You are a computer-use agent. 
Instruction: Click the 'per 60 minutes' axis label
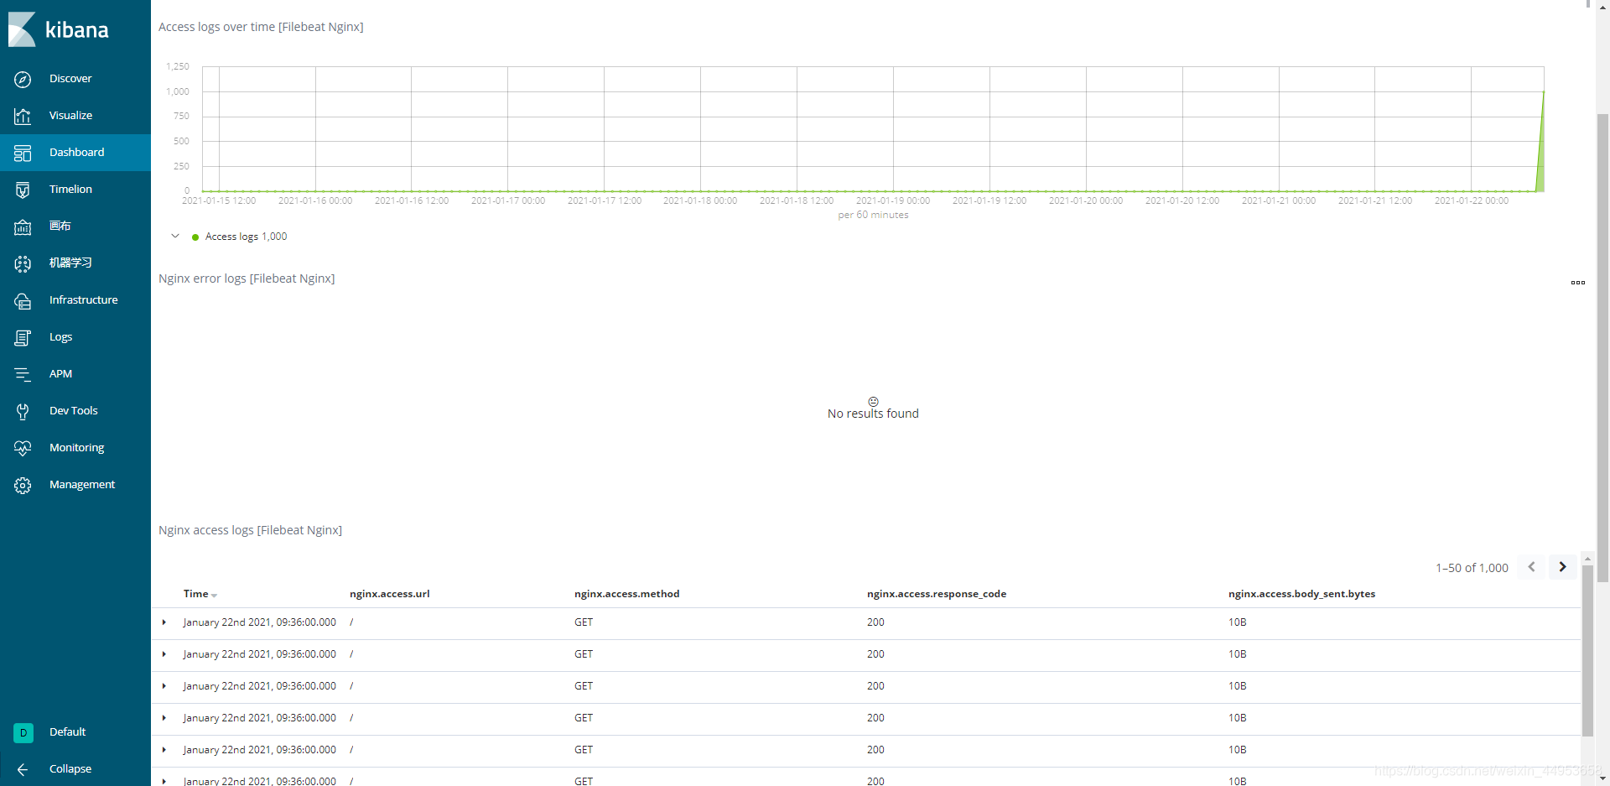click(x=873, y=215)
